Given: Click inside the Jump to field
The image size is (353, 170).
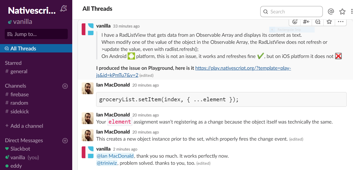Looking at the screenshot, I should pyautogui.click(x=36, y=34).
